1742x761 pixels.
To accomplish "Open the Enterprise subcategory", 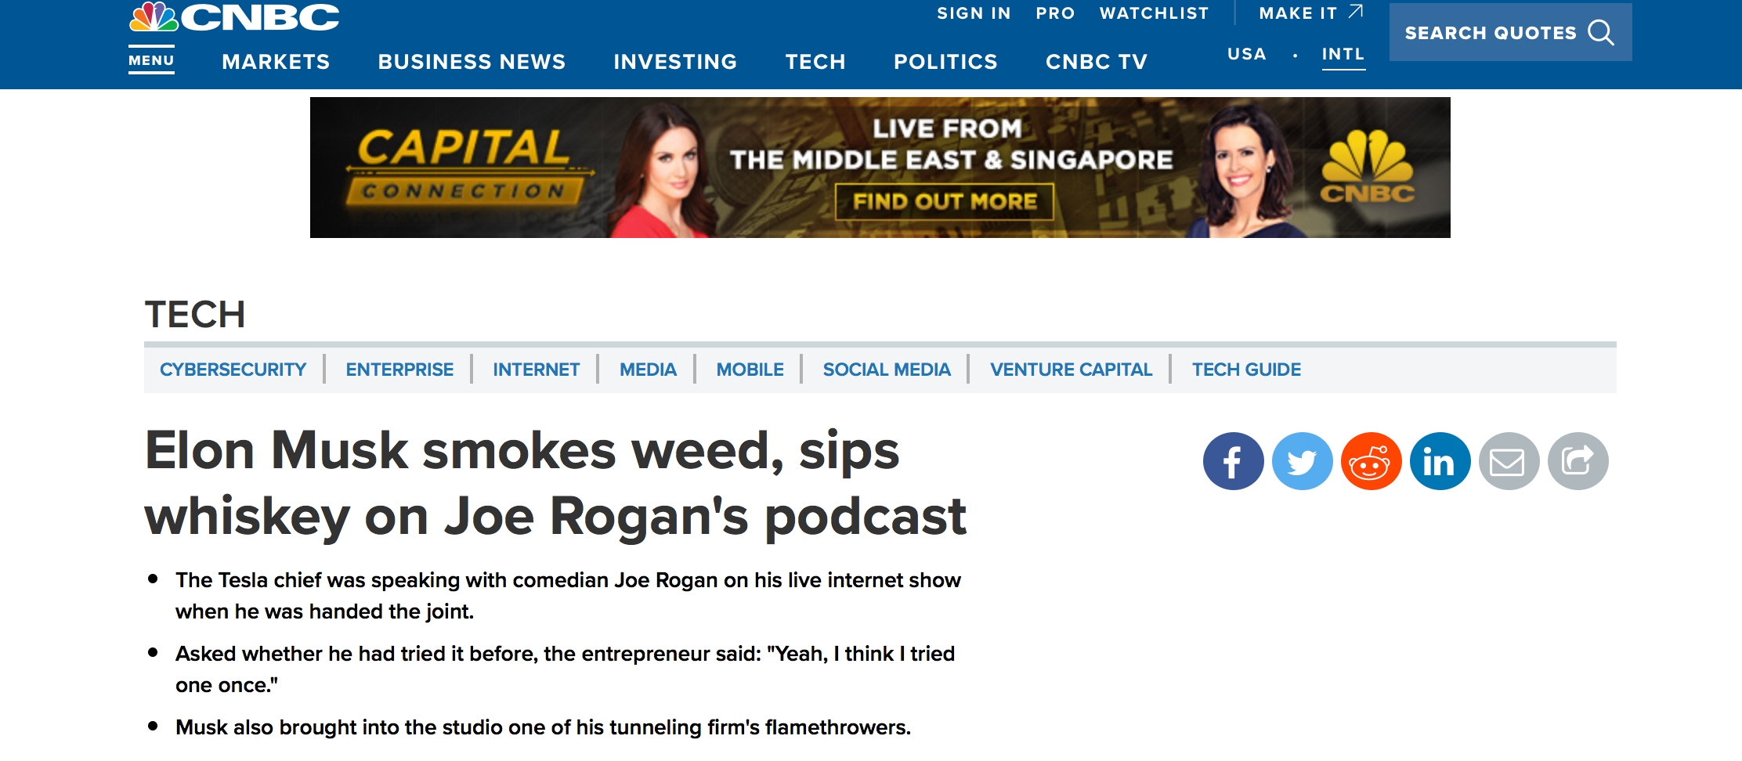I will click(x=399, y=370).
